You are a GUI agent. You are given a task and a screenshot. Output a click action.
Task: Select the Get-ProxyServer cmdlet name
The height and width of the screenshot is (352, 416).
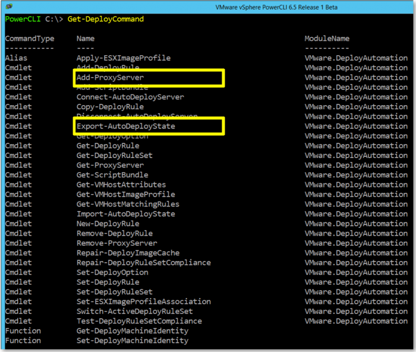tap(110, 166)
